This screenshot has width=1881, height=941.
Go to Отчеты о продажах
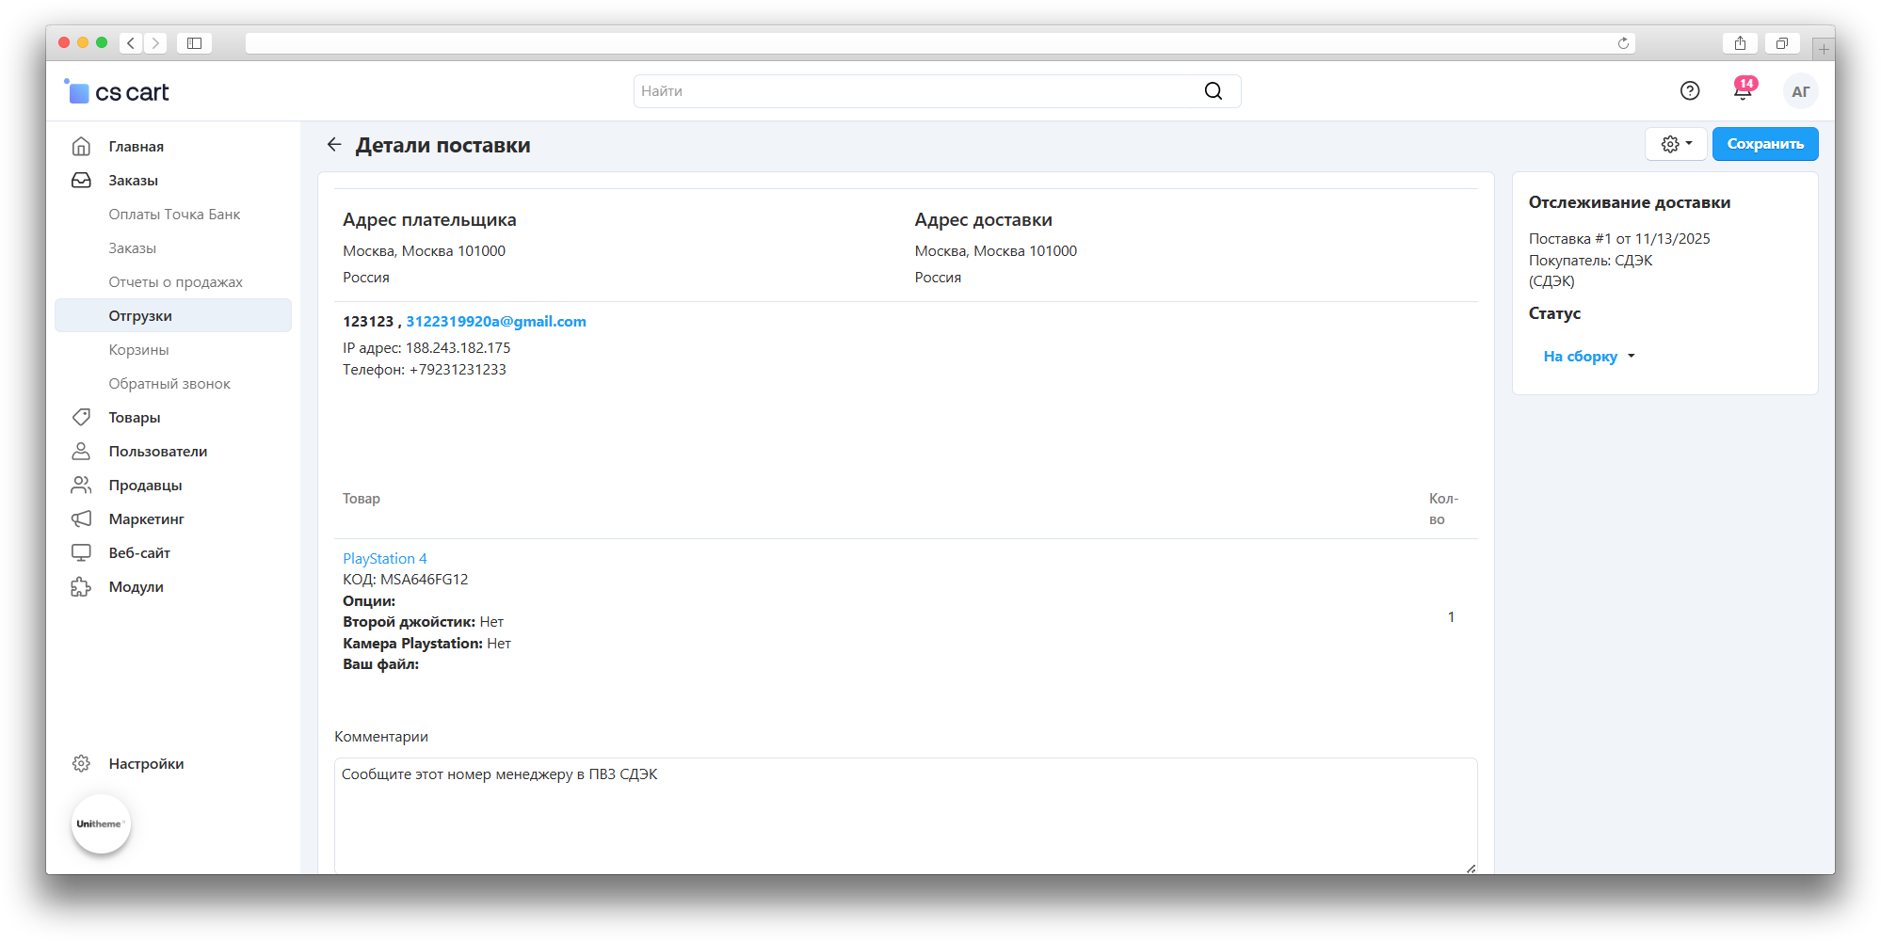[x=175, y=282]
